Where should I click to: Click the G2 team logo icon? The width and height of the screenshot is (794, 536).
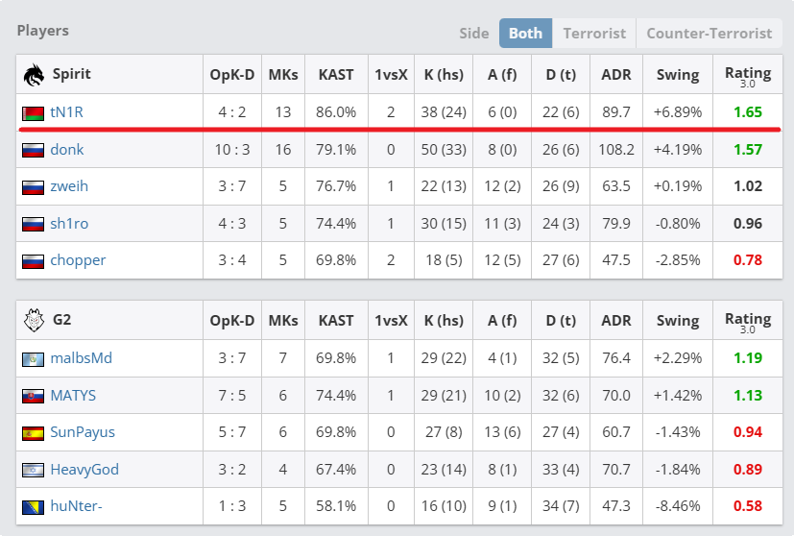34,320
